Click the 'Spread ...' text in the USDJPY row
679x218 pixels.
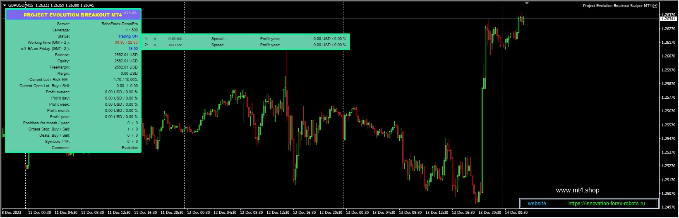coord(220,45)
